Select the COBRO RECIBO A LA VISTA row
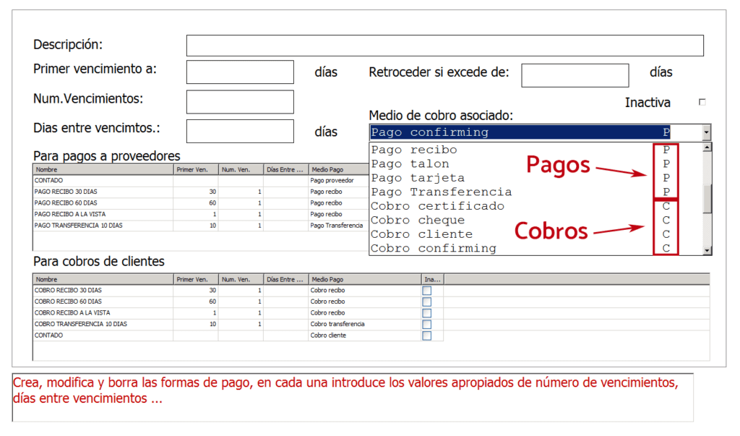This screenshot has height=436, width=740. (101, 313)
